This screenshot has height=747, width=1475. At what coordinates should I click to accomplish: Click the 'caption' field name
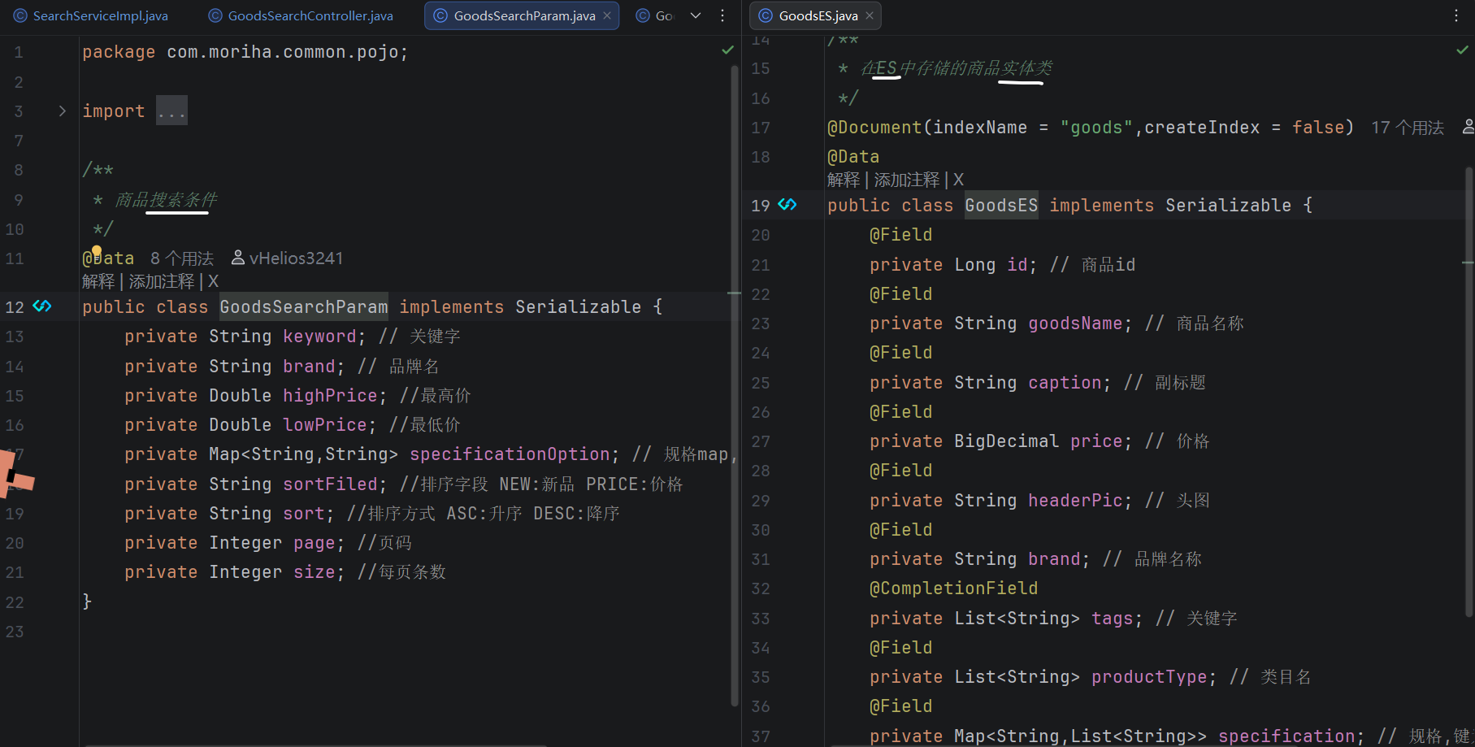(x=1065, y=383)
